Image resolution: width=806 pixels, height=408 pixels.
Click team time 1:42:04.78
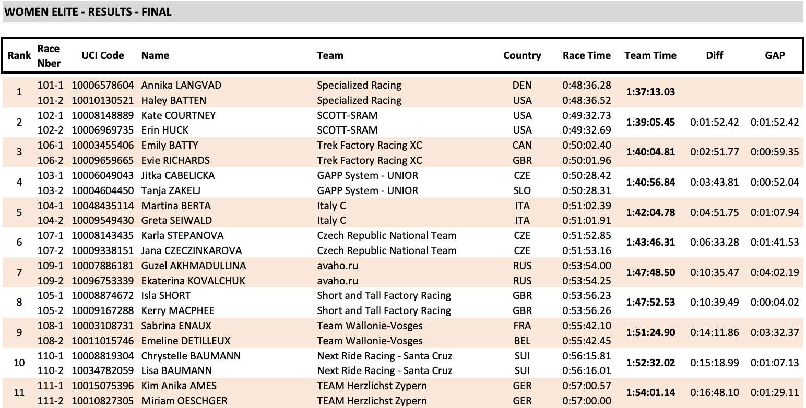[x=650, y=212]
